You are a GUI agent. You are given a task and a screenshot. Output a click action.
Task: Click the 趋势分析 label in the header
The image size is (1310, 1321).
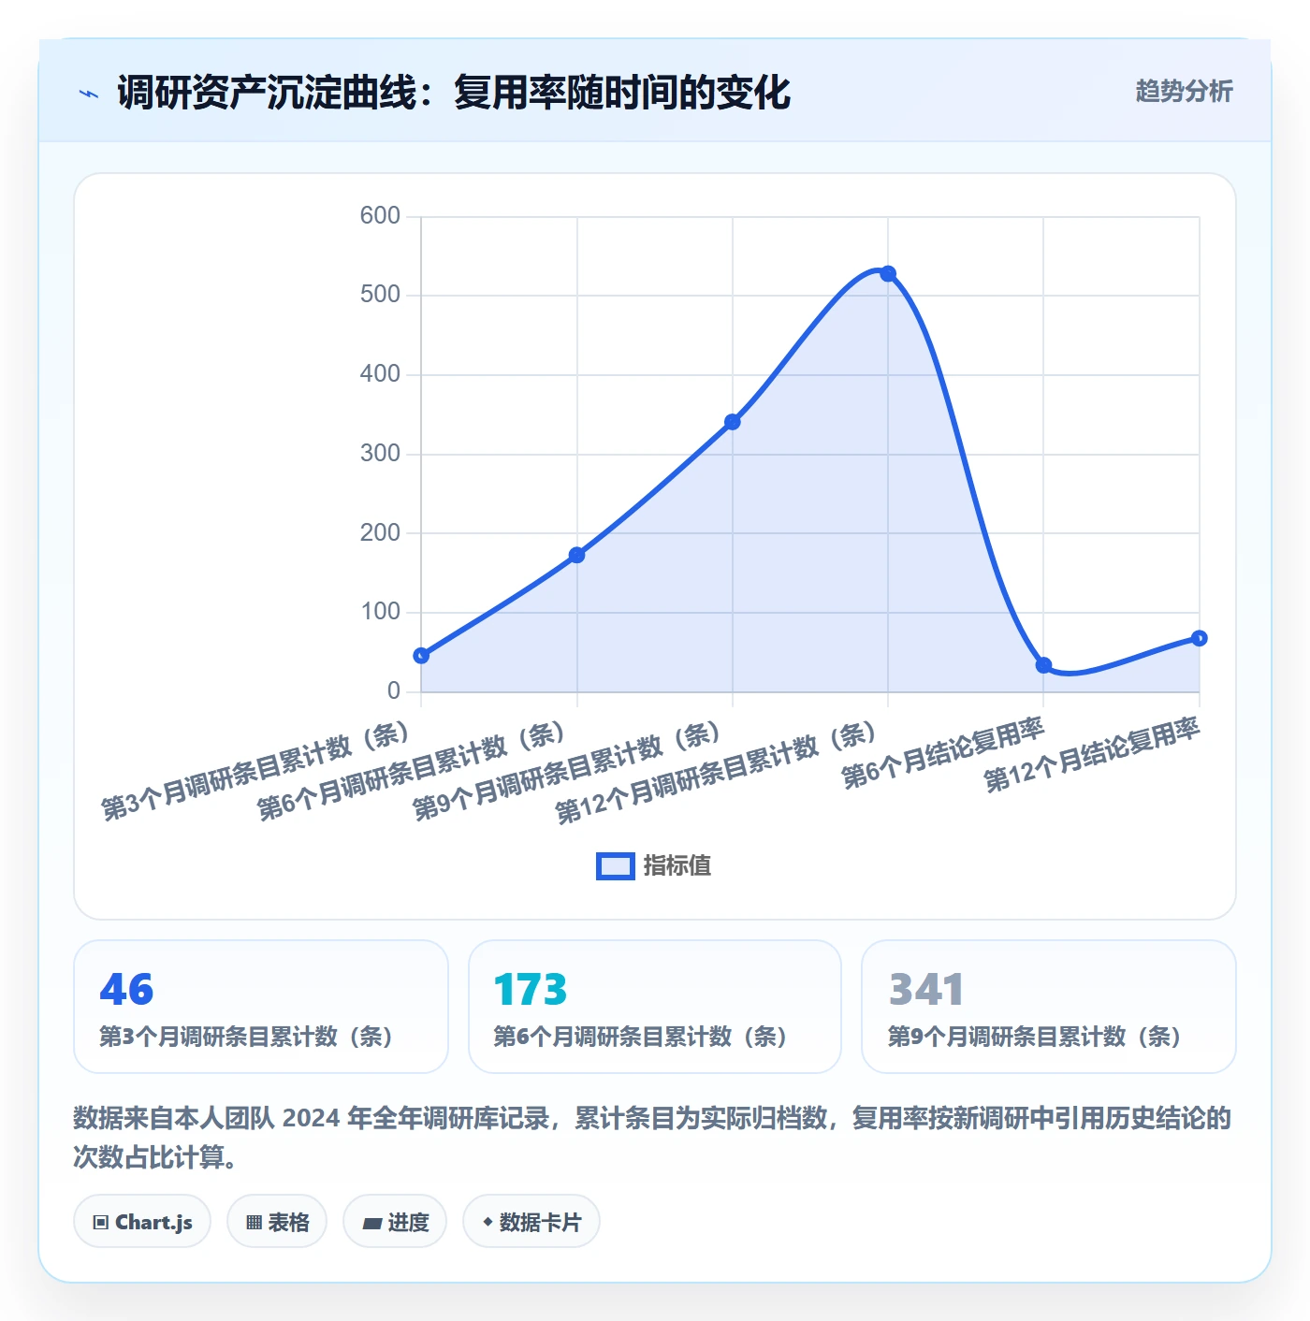coord(1184,91)
